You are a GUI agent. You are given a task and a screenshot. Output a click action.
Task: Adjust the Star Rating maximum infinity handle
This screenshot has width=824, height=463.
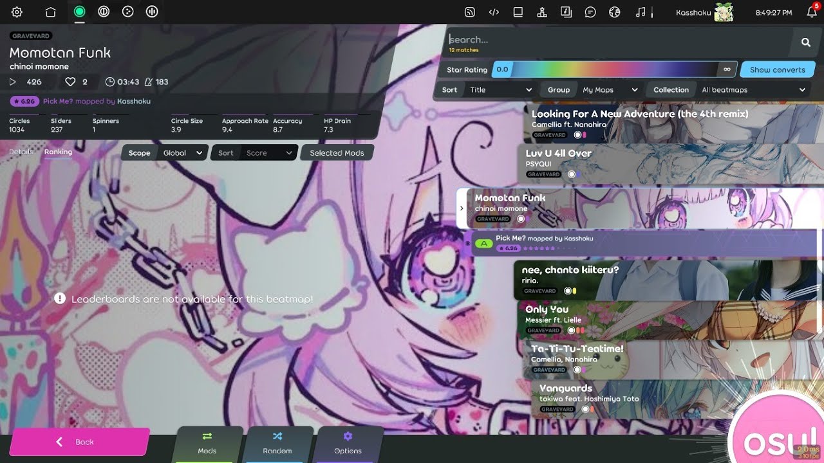(x=727, y=69)
